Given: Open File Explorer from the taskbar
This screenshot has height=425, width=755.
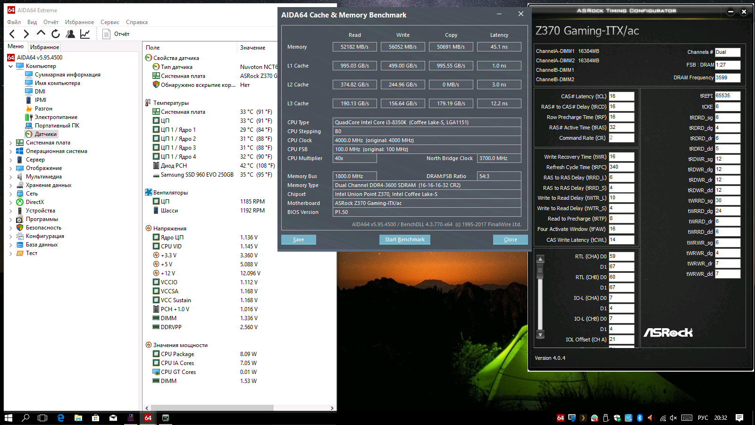Looking at the screenshot, I should point(78,418).
